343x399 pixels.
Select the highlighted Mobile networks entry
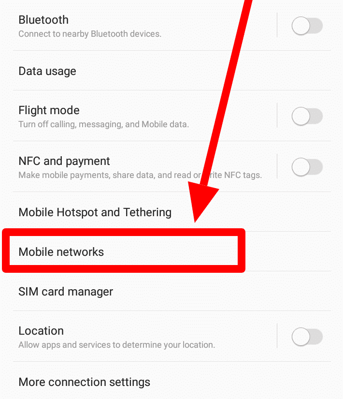[124, 251]
